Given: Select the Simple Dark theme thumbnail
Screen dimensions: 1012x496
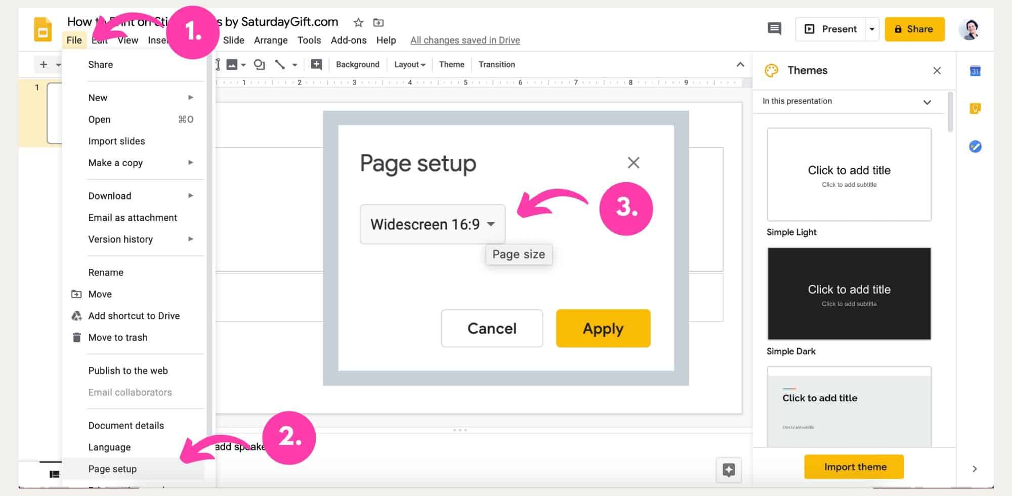Looking at the screenshot, I should click(849, 294).
